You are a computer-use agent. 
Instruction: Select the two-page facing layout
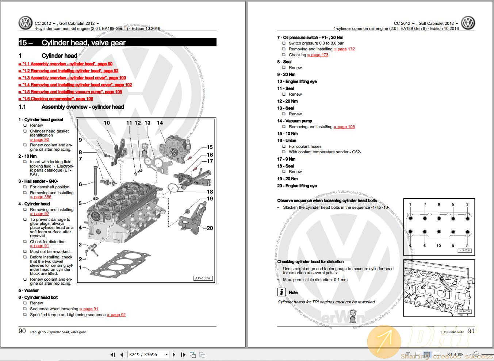click(427, 355)
